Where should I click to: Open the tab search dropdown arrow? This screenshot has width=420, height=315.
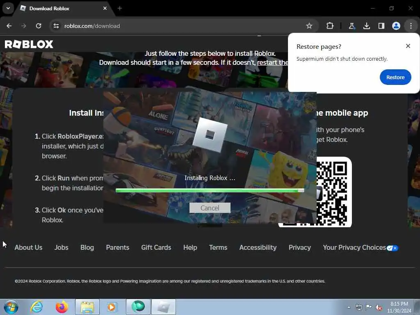[x=8, y=8]
